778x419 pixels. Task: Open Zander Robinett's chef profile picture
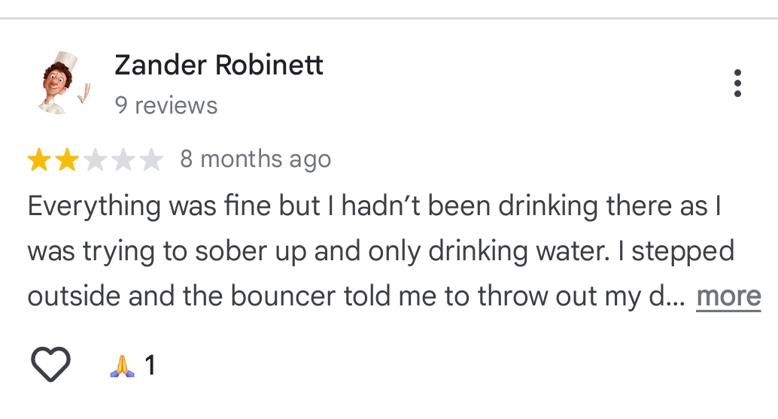pyautogui.click(x=62, y=83)
